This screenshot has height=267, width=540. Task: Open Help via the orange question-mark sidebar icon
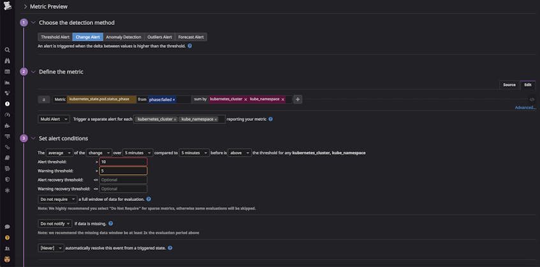coord(7,238)
